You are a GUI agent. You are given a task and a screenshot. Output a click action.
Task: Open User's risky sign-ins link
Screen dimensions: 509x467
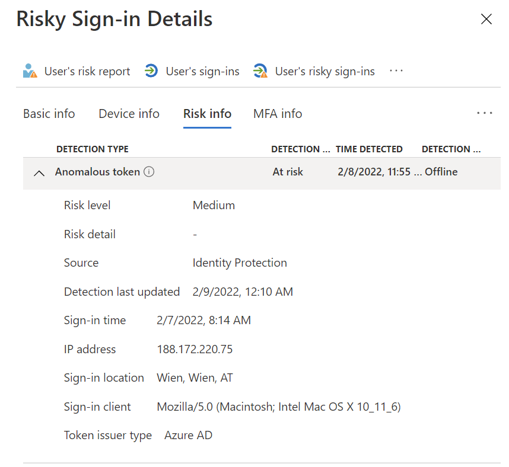pos(325,72)
